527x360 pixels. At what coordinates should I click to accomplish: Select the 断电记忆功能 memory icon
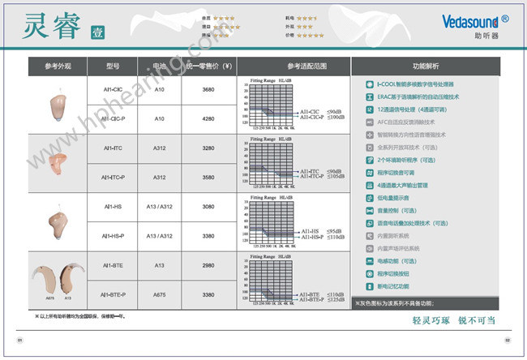(370, 287)
